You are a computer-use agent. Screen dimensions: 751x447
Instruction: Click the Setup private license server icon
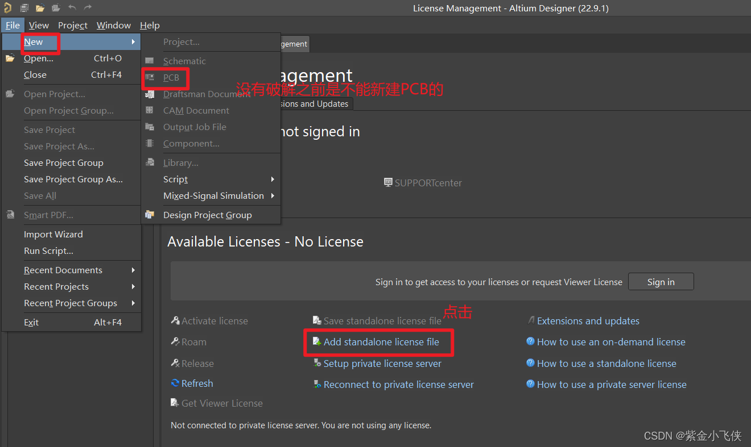point(317,364)
